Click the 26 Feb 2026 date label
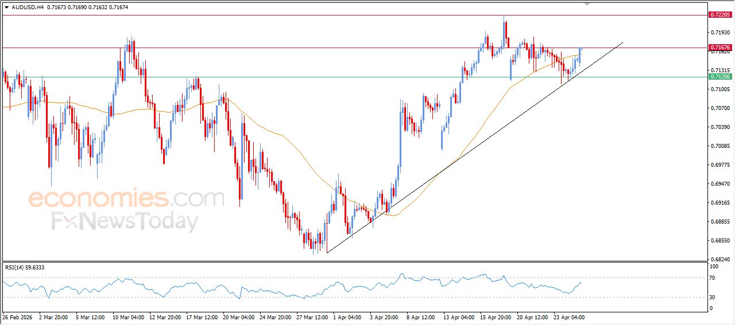The width and height of the screenshot is (735, 325). [x=17, y=316]
